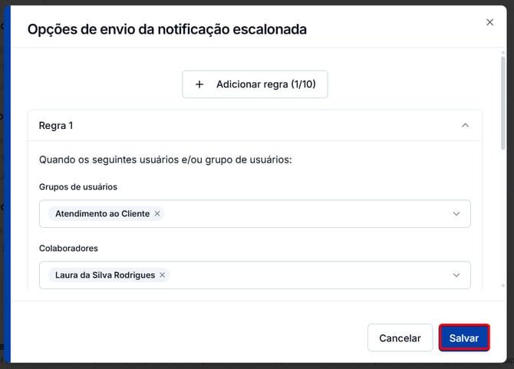Image resolution: width=514 pixels, height=369 pixels.
Task: Click Adicionar regra (1/10) button
Action: click(255, 84)
